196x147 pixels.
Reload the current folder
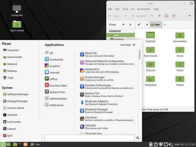(174, 16)
